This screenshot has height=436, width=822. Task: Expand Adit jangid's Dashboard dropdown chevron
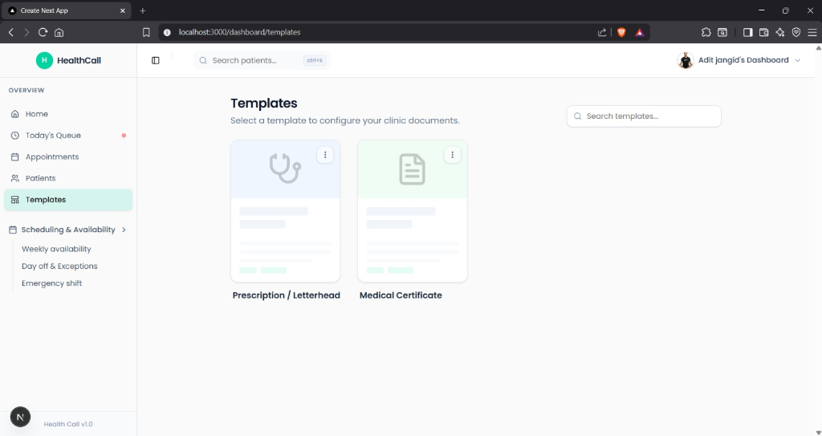coord(797,60)
